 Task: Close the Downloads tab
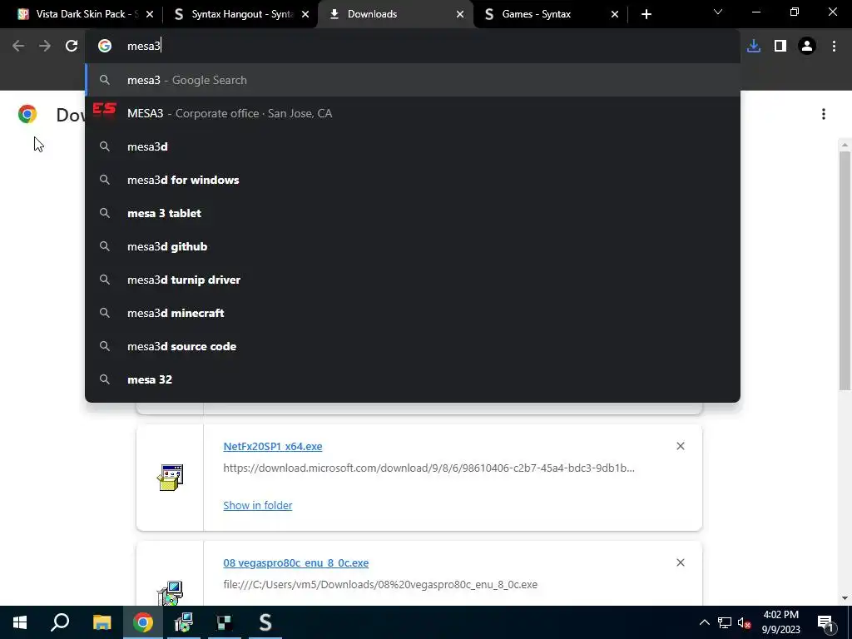point(460,14)
